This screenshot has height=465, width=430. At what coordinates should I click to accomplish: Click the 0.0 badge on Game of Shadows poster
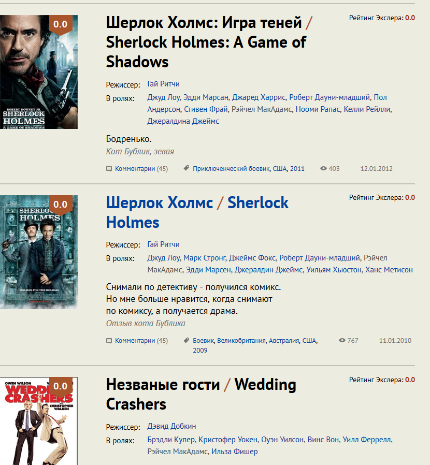[x=61, y=24]
